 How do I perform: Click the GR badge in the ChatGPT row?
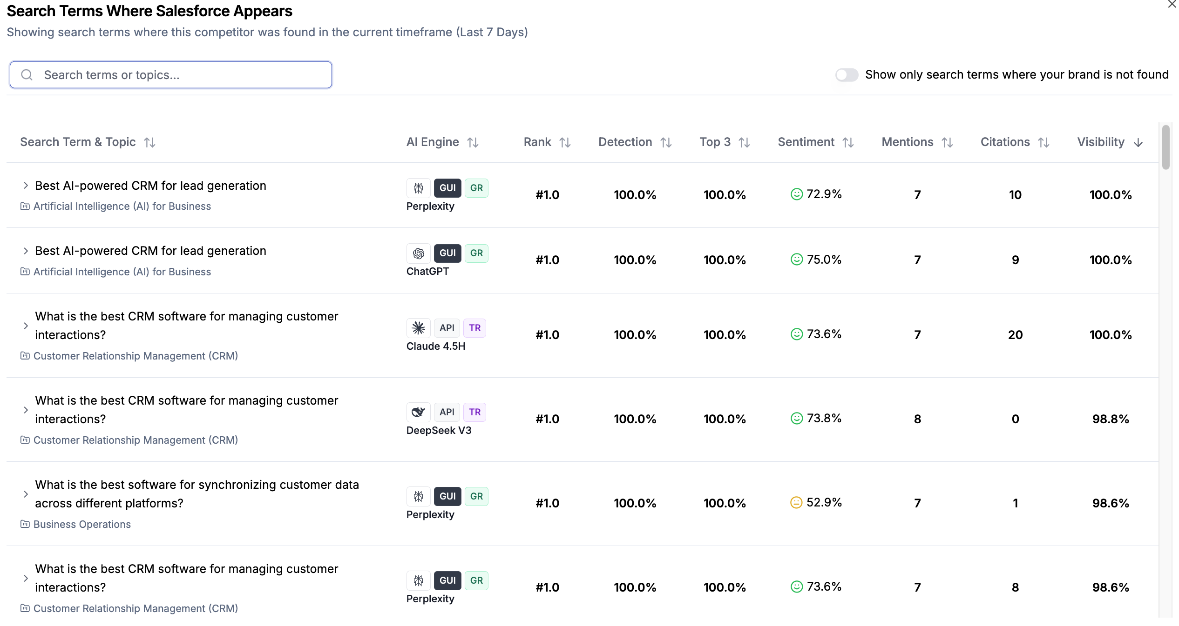476,253
